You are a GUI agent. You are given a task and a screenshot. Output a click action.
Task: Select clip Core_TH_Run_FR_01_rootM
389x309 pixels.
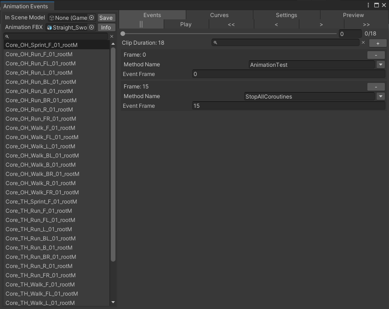pos(57,275)
